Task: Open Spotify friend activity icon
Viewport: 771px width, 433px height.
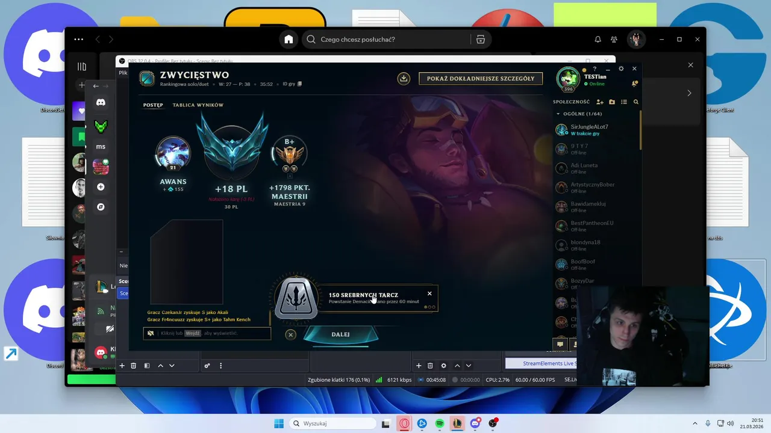Action: coord(614,39)
